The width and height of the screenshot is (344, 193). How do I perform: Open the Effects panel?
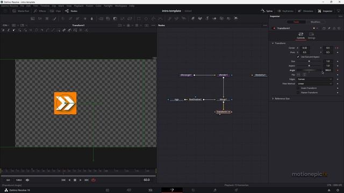click(40, 11)
